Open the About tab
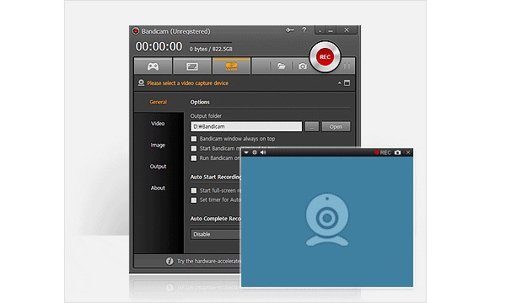Image resolution: width=506 pixels, height=303 pixels. 158,188
